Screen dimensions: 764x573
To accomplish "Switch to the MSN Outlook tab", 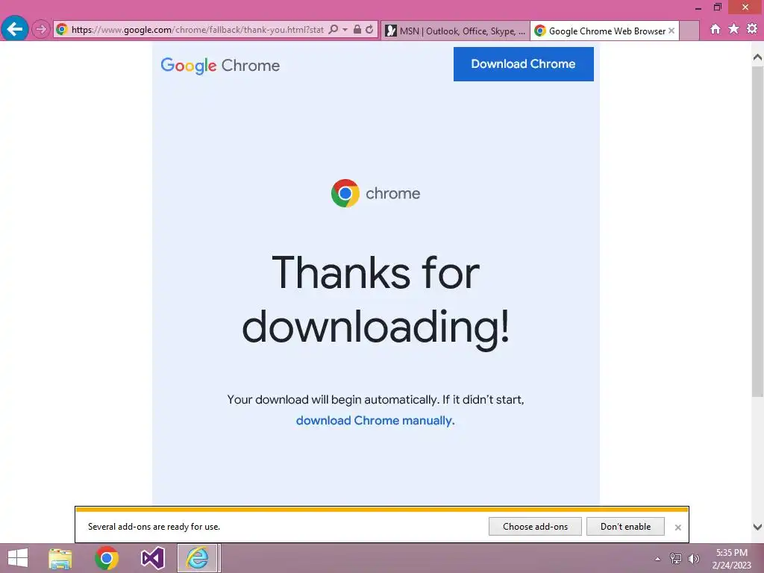I will [455, 31].
